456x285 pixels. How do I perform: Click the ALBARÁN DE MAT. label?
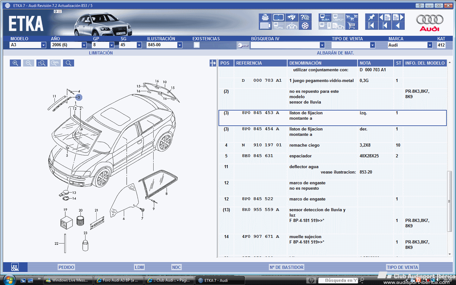335,53
